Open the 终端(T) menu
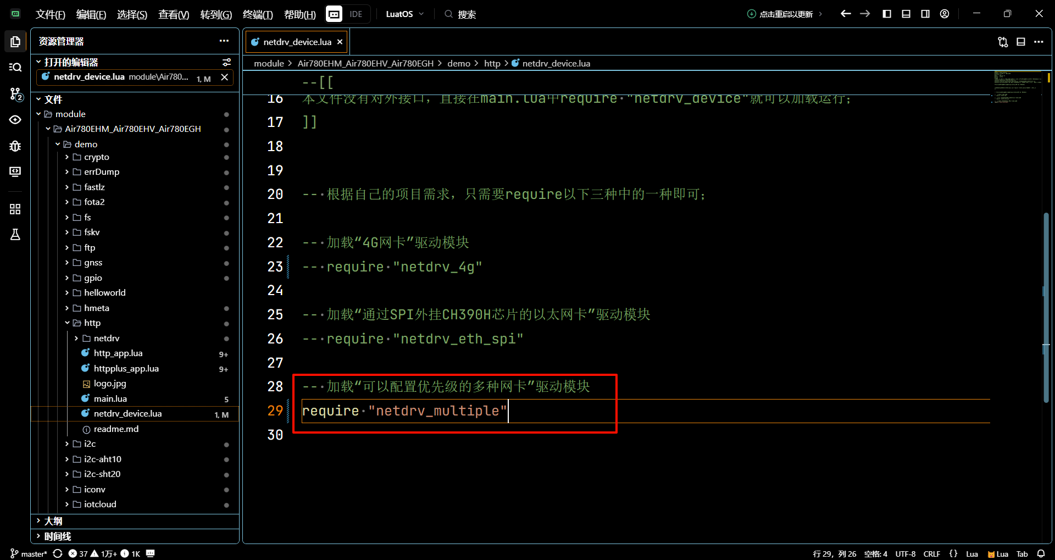1055x560 pixels. tap(258, 14)
